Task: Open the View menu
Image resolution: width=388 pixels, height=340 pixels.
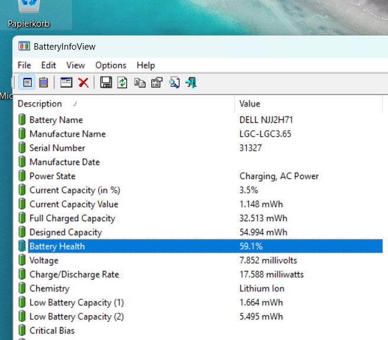Action: 76,65
